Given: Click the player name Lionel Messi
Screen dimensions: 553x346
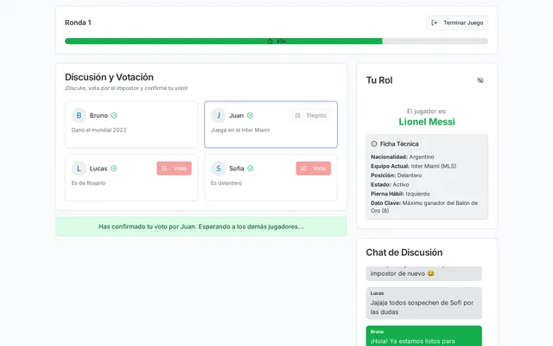Looking at the screenshot, I should click(427, 122).
